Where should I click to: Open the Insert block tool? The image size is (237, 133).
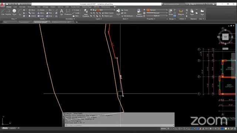click(118, 12)
